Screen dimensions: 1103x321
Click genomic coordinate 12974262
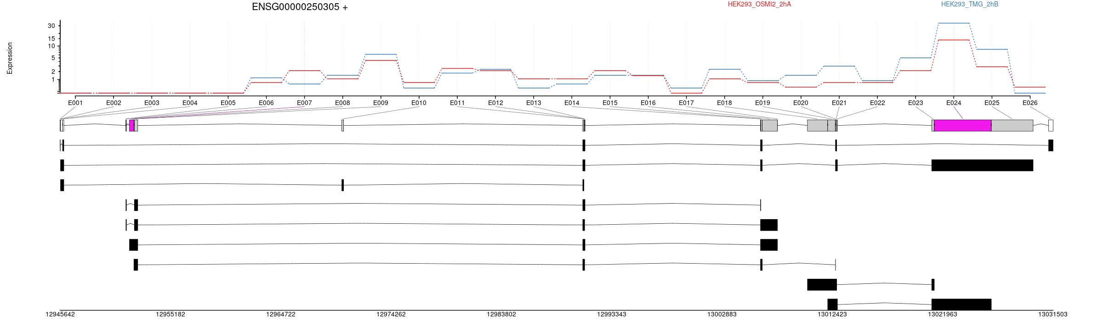tap(391, 315)
